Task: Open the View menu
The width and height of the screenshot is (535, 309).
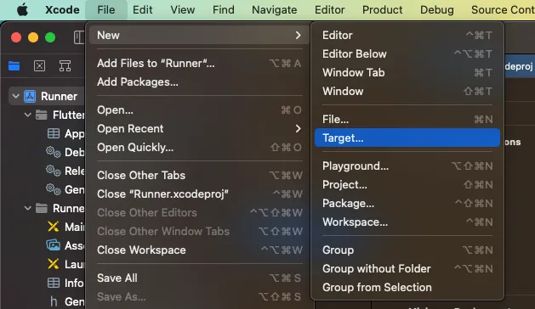Action: click(183, 10)
